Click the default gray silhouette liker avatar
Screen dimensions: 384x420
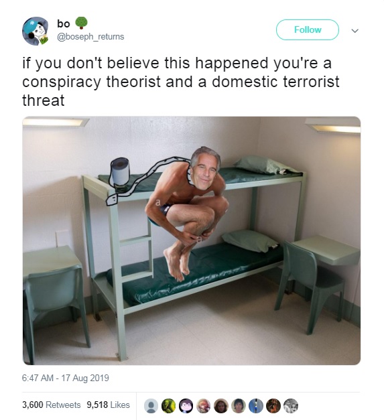pos(151,406)
